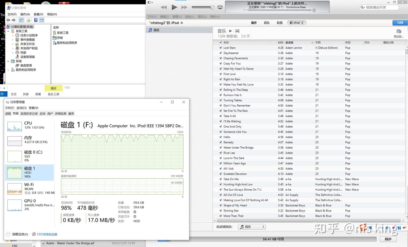The height and width of the screenshot is (247, 408).
Task: Shuffle the iPod music list
Action: tap(237, 31)
